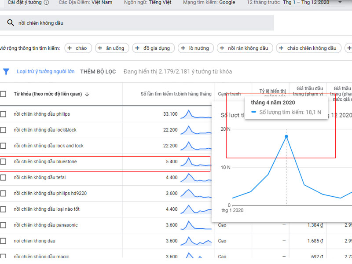Screen dimensions: 352x264
Task: Check 'nồi chiên không dầu panasonic' row
Action: (x=3, y=225)
